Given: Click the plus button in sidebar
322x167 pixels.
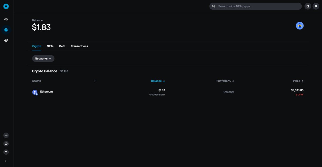Looking at the screenshot, I should click(6, 135).
